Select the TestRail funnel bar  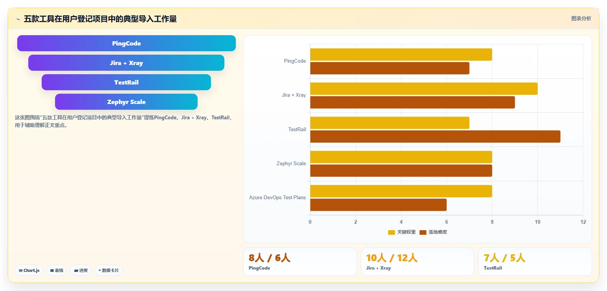click(126, 82)
